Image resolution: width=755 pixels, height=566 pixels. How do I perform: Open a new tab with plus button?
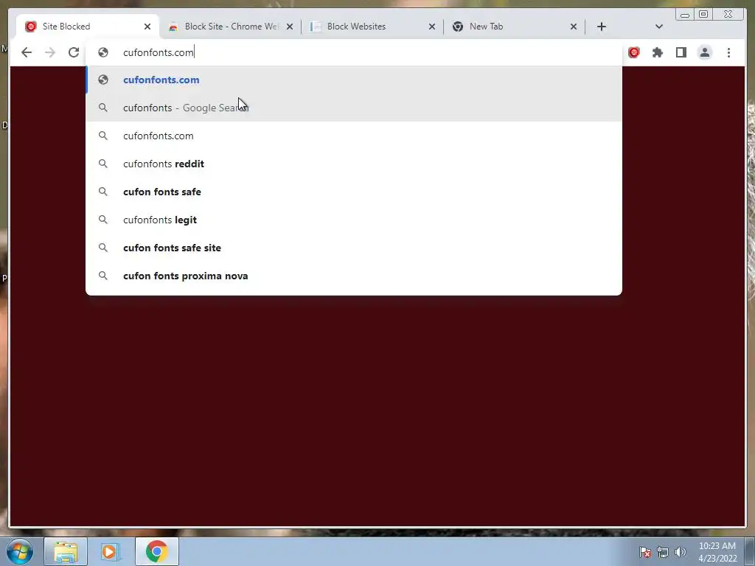[602, 27]
